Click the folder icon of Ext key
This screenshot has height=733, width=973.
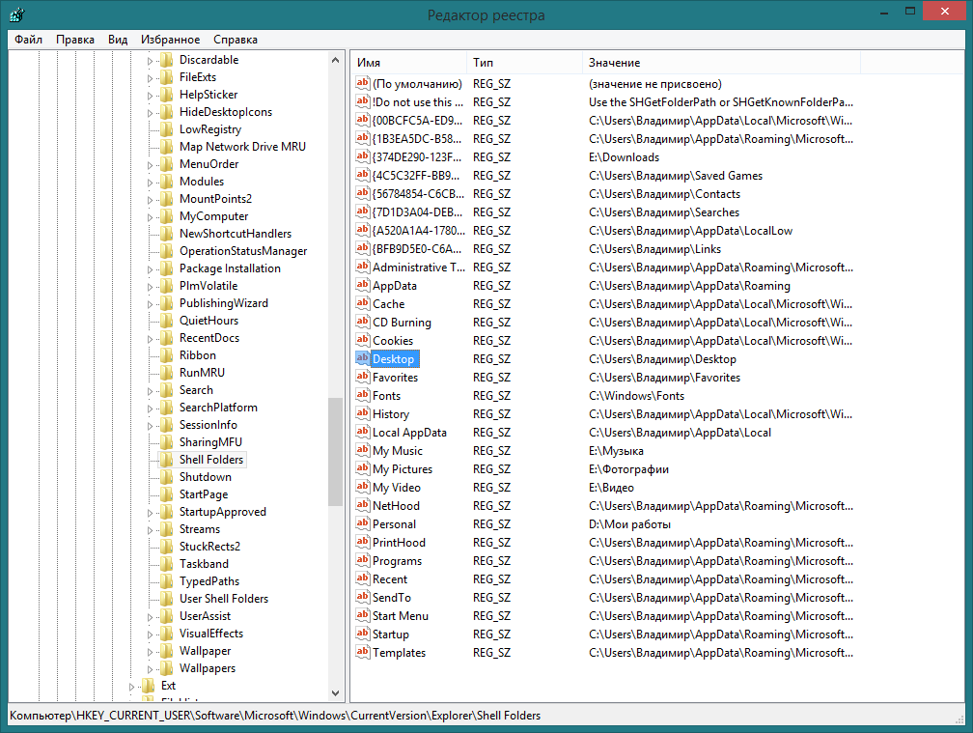[x=149, y=686]
